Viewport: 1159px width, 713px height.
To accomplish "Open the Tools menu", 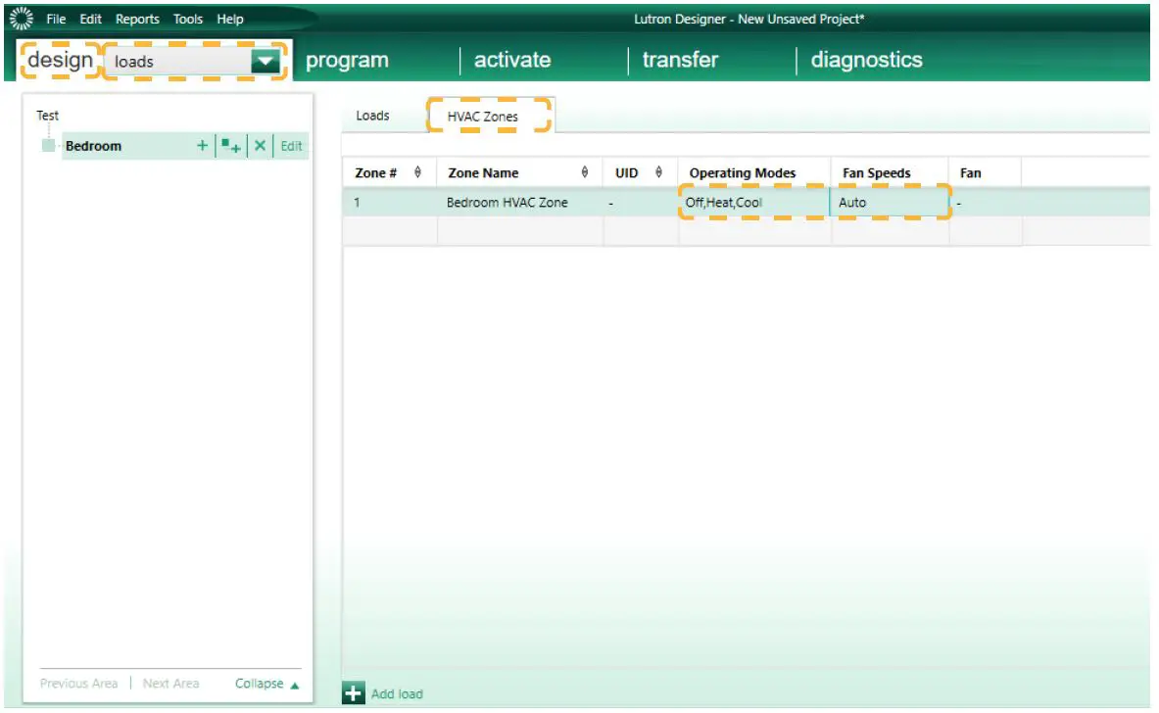I will tap(188, 20).
